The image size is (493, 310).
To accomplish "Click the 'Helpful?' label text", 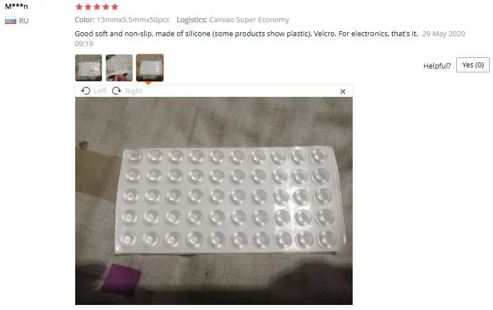I will (x=437, y=66).
